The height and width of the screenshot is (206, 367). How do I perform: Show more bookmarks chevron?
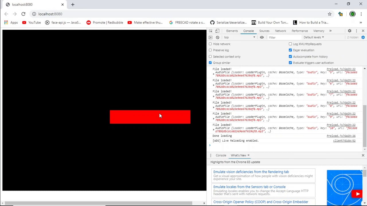click(x=361, y=23)
